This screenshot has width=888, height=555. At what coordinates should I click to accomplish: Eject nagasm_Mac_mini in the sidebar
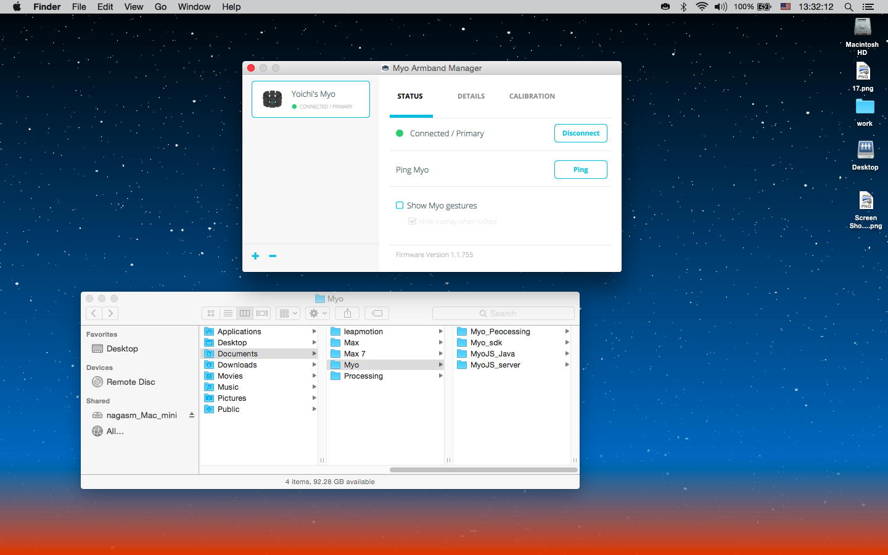192,415
